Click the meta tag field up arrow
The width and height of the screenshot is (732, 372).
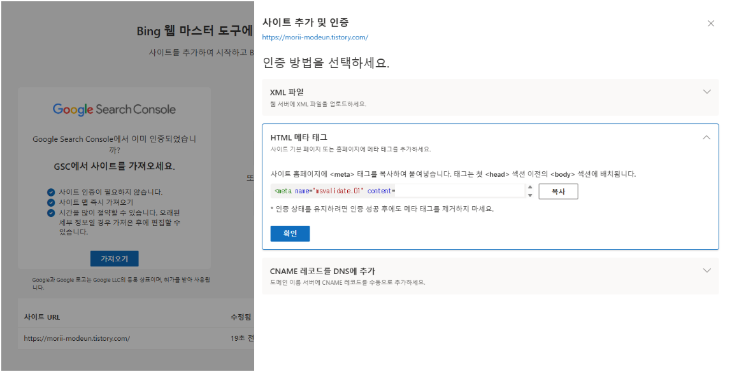[x=530, y=188]
